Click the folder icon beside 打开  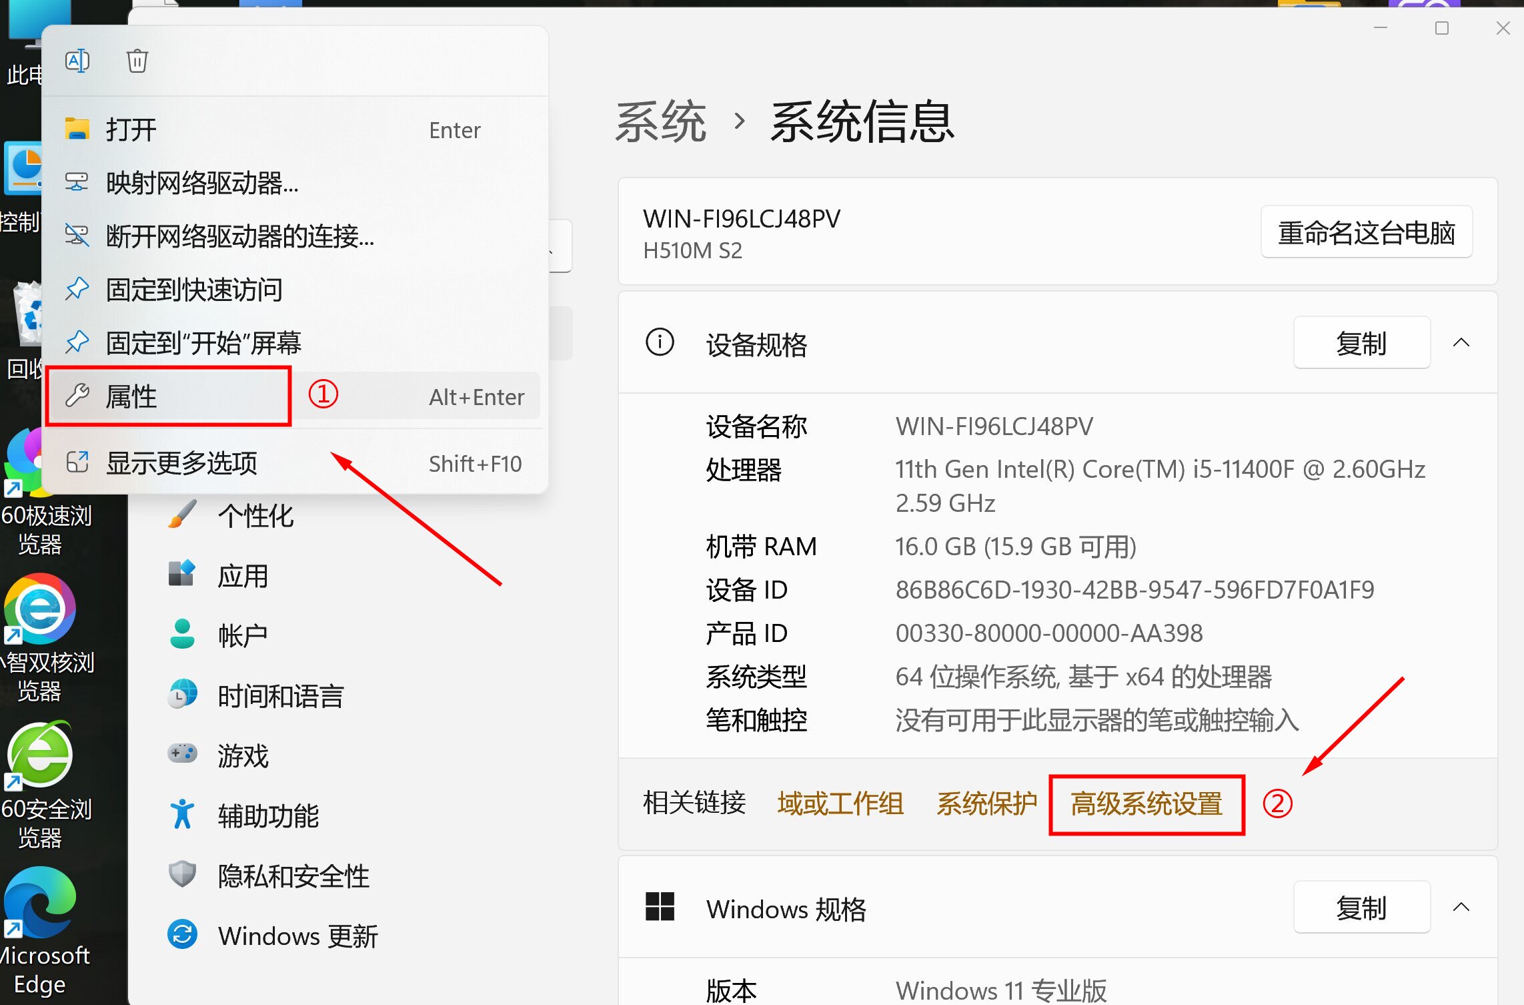77,128
